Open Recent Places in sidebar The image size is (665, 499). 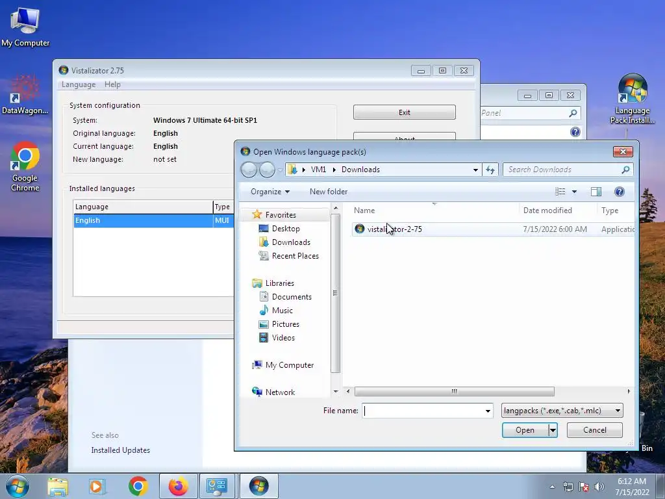click(x=295, y=256)
